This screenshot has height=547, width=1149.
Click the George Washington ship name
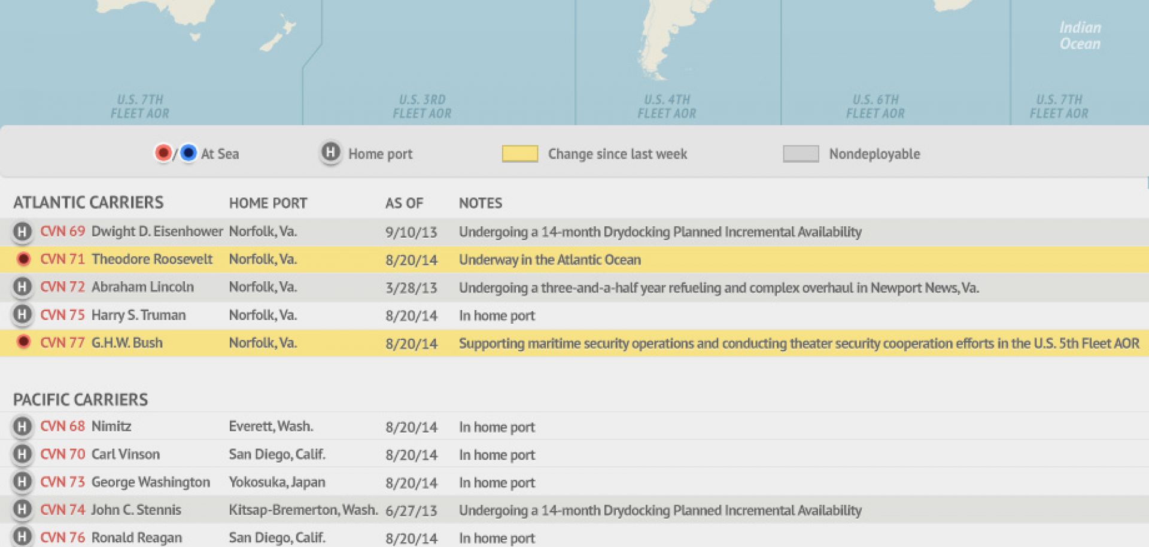click(151, 482)
